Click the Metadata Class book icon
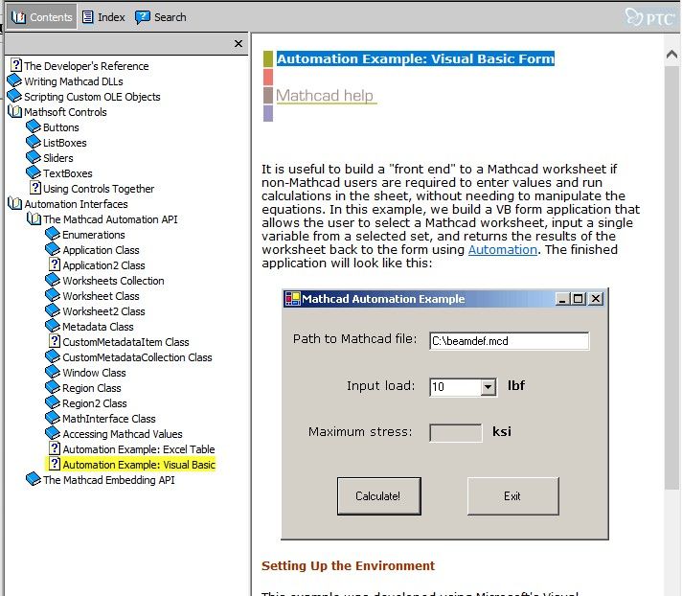The width and height of the screenshot is (682, 596). click(53, 326)
